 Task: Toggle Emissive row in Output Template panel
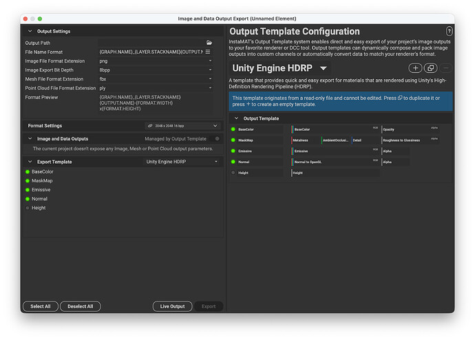233,151
